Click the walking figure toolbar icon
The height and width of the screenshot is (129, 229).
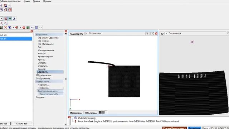[1, 6]
